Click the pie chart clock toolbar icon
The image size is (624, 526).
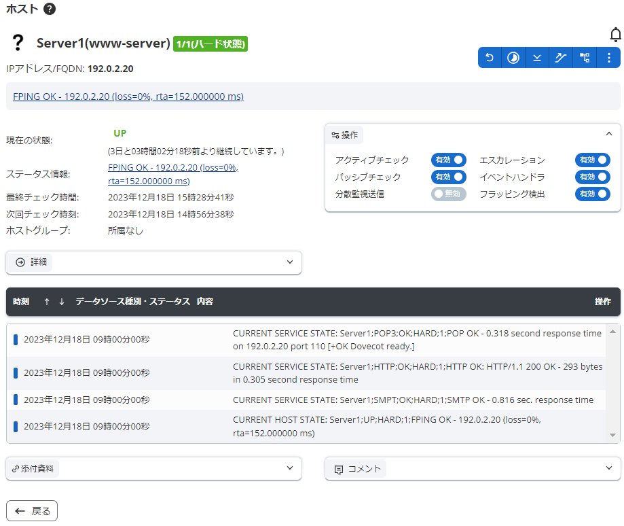(x=513, y=58)
